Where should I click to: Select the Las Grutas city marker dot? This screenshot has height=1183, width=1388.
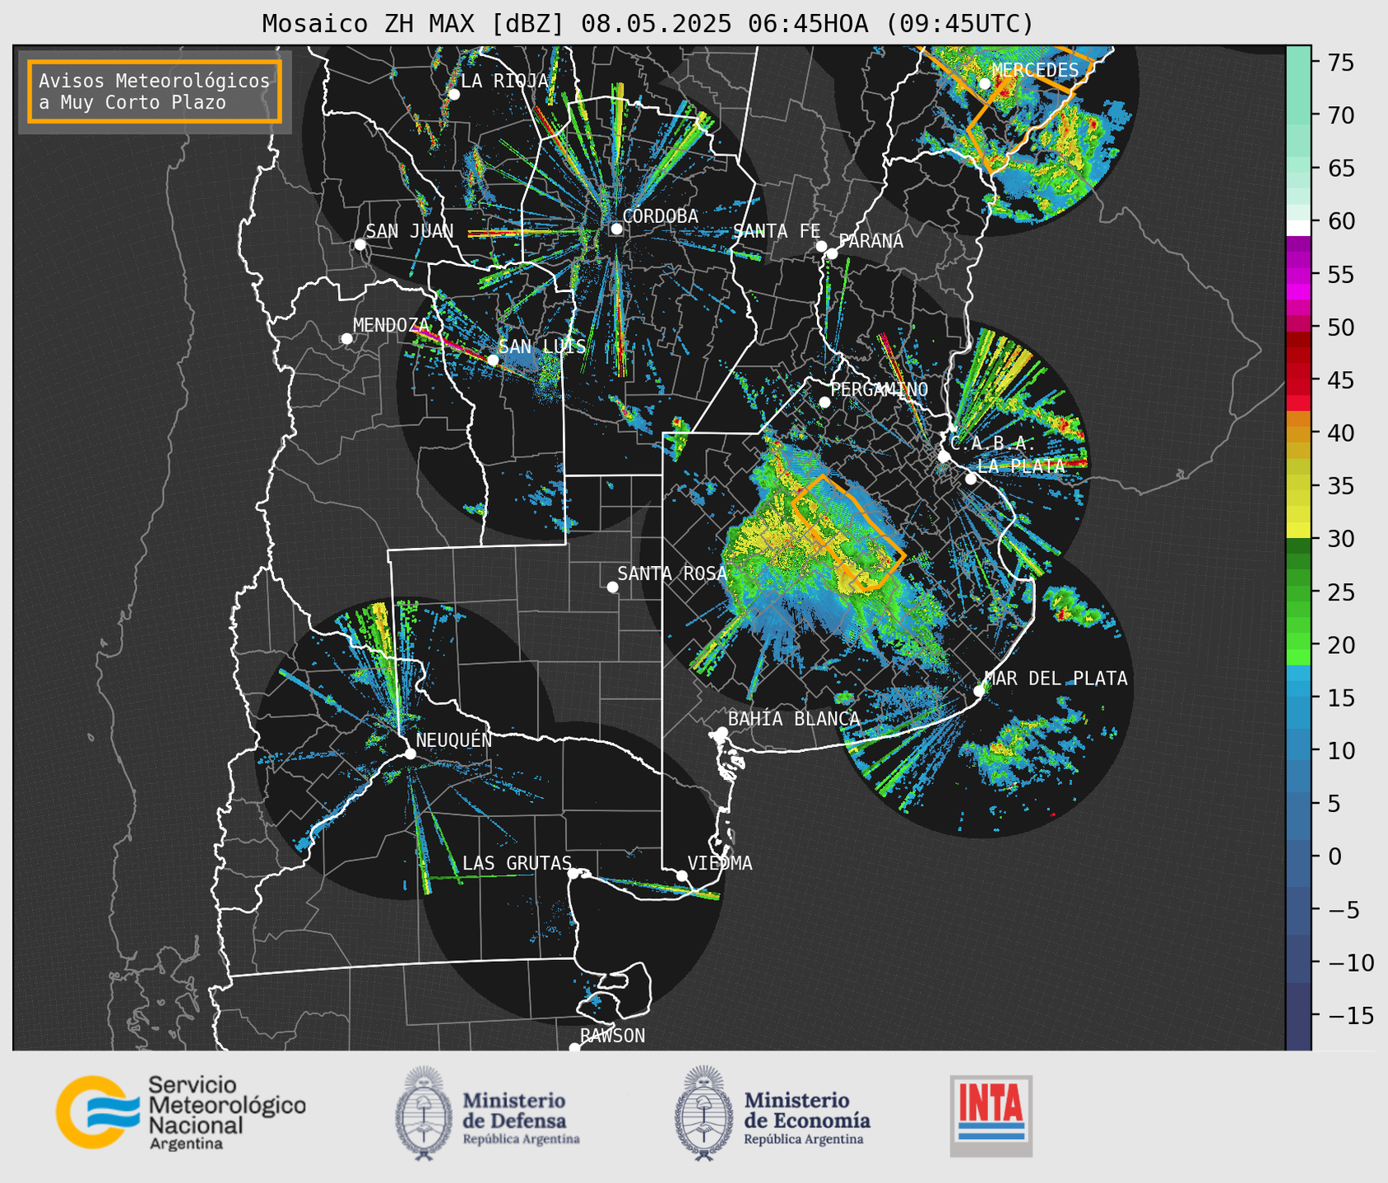point(573,873)
